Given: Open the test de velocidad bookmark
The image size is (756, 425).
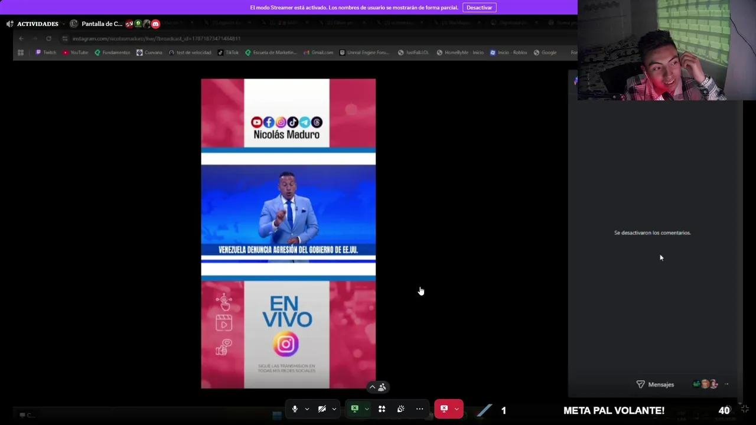Looking at the screenshot, I should click(x=190, y=53).
